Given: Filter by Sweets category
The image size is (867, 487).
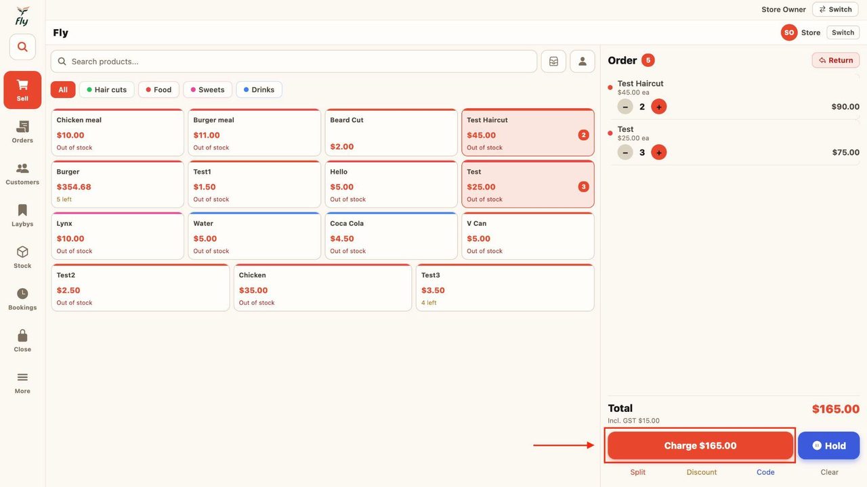Looking at the screenshot, I should (207, 90).
